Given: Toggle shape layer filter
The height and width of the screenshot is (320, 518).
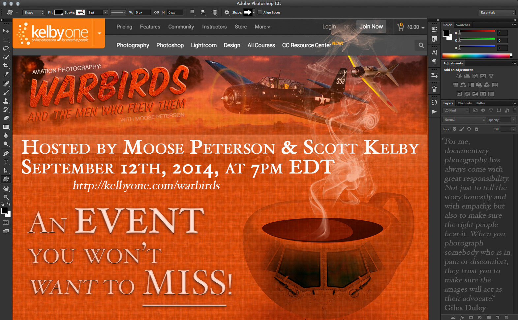Looking at the screenshot, I should click(499, 111).
